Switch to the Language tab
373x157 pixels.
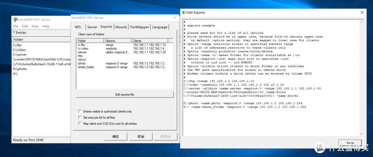[x=160, y=27]
